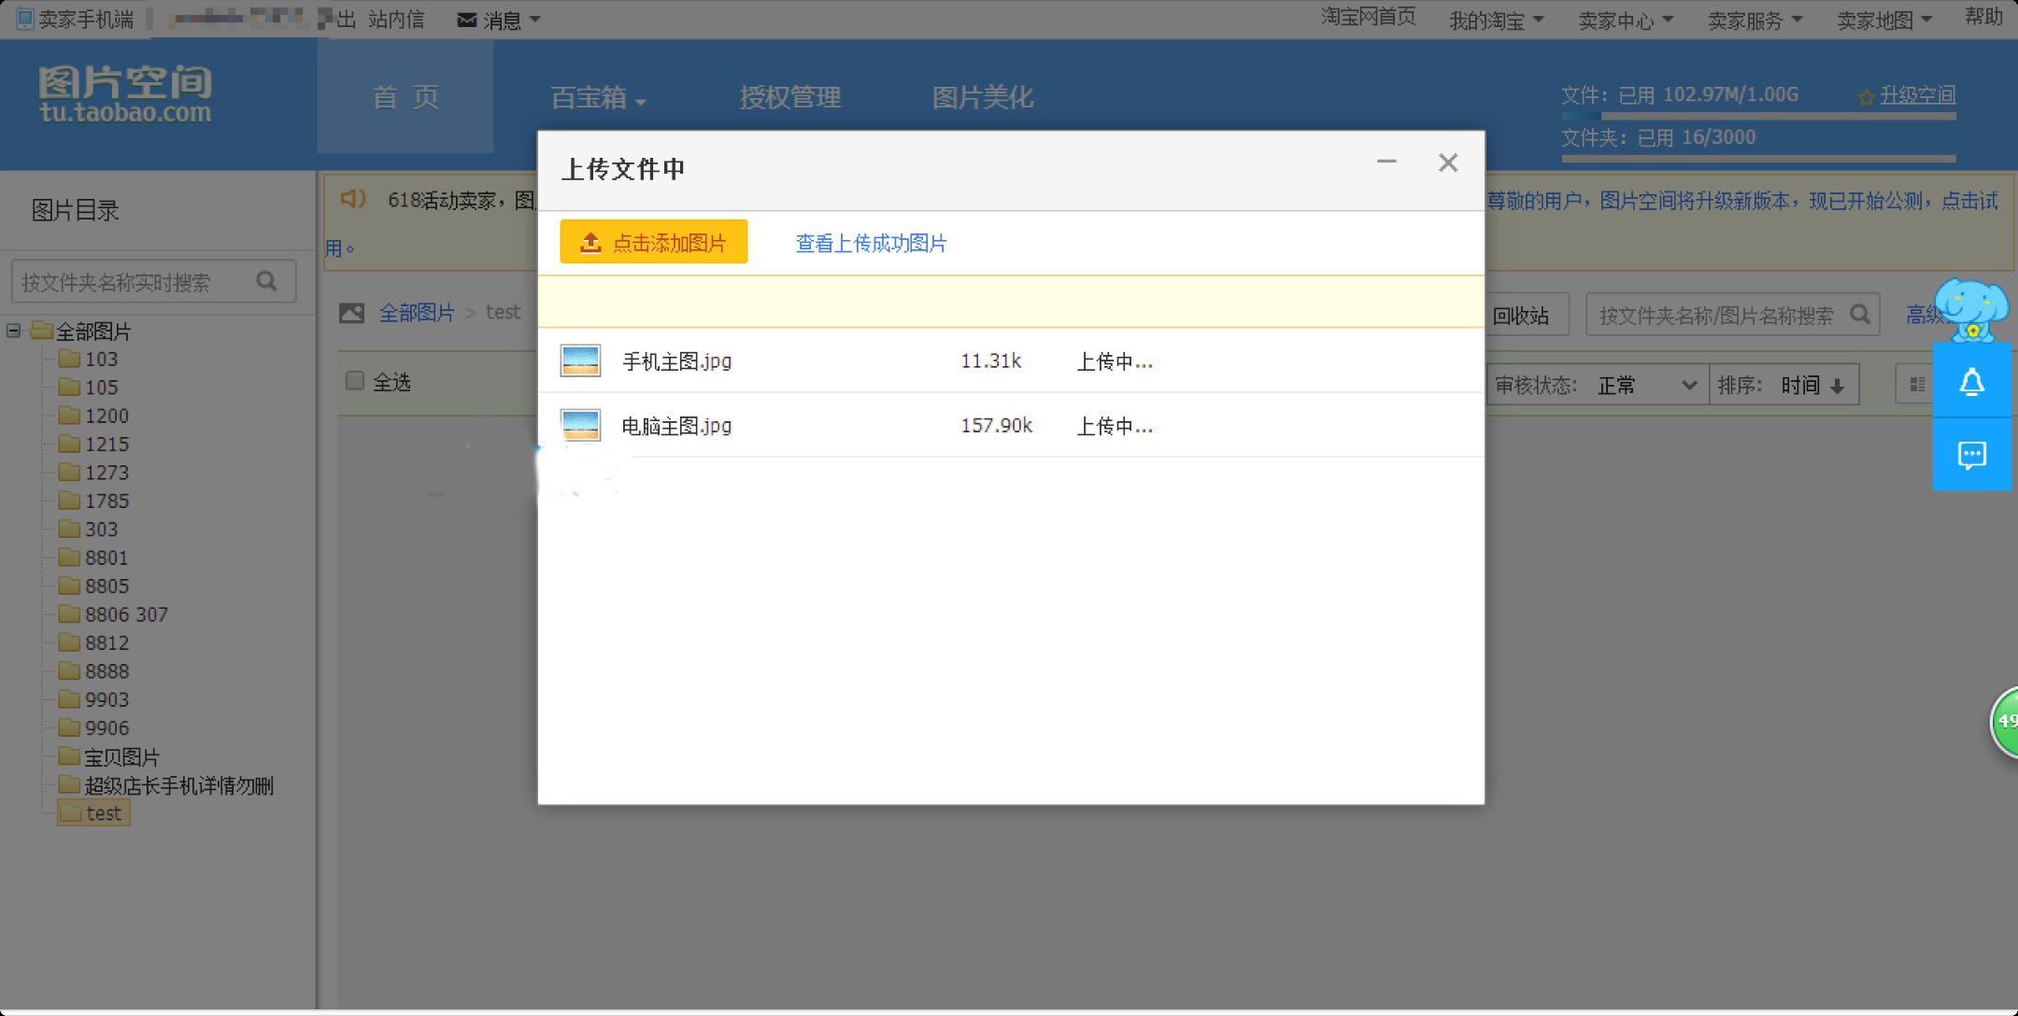The height and width of the screenshot is (1016, 2018).
Task: Open the 查看上传成功图片 link
Action: tap(871, 244)
